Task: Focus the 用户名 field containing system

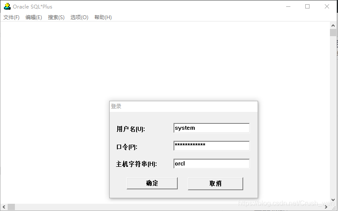Action: coord(211,128)
